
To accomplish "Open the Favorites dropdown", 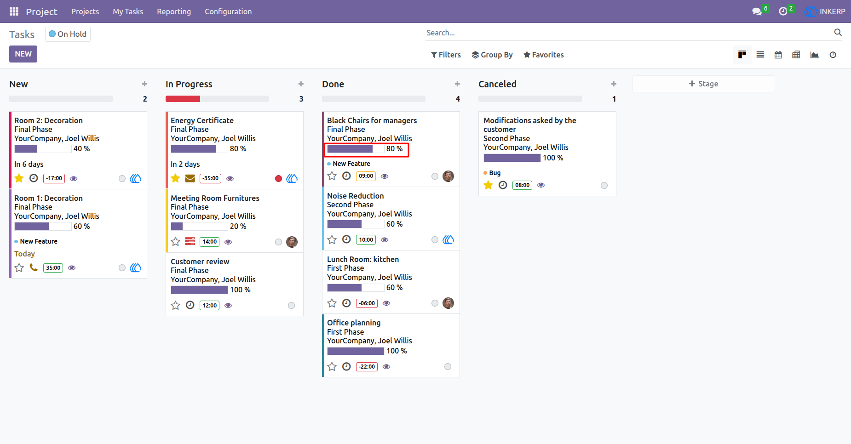I will [544, 55].
